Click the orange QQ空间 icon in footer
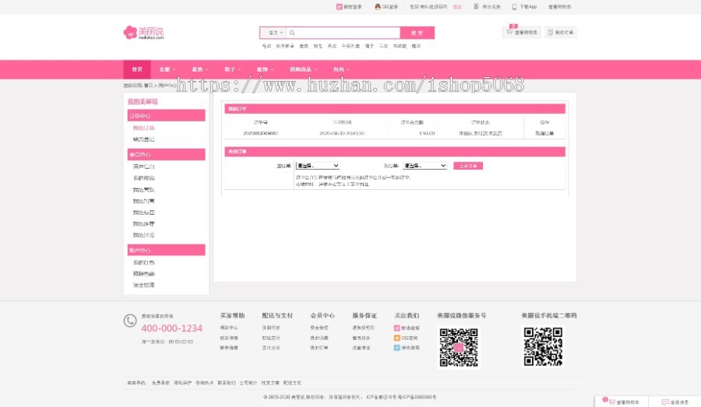 coord(396,338)
